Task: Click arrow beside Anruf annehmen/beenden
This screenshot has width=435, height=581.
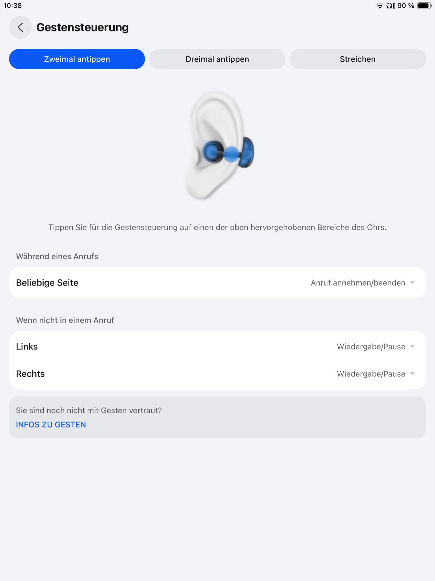Action: [x=412, y=283]
